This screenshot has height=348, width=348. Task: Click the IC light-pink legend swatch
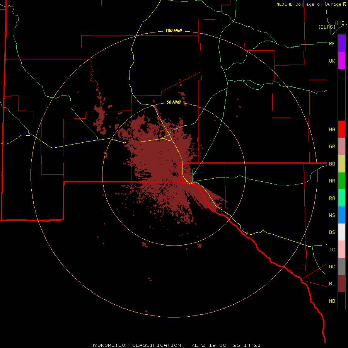341,249
